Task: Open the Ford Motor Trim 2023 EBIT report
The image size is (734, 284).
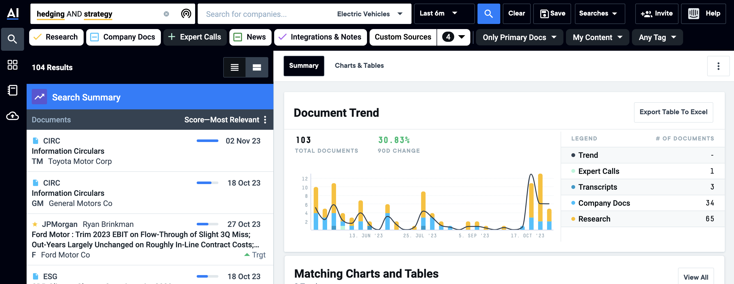Action: coord(150,239)
